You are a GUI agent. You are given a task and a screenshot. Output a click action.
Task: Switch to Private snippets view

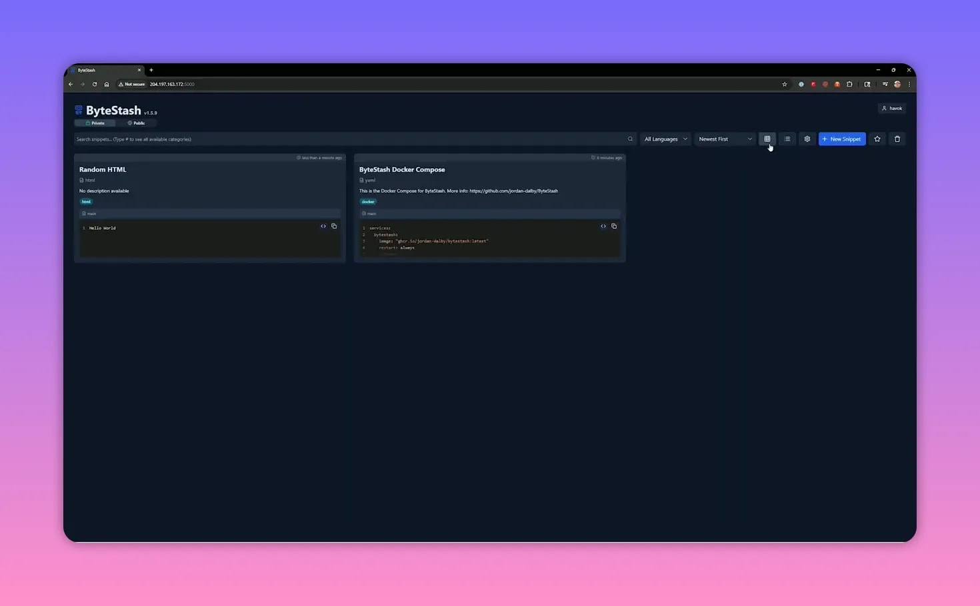pos(95,123)
